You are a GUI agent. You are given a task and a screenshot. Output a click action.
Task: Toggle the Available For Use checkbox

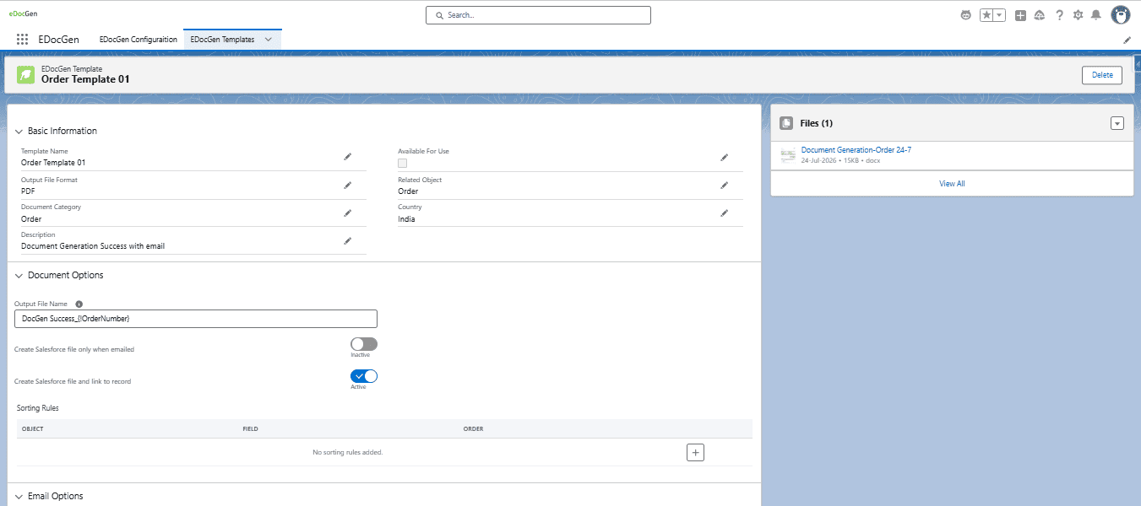403,163
